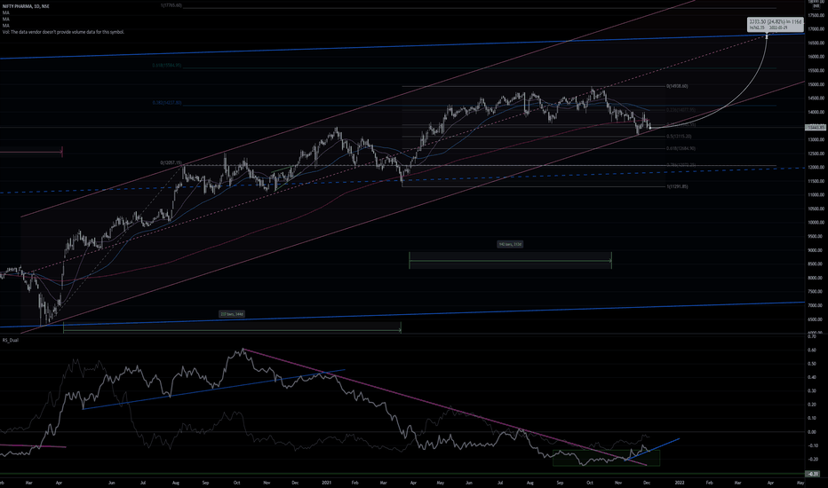Click the Fib level label 1(17765.60)
Screen dimensions: 828x488
(171, 5)
